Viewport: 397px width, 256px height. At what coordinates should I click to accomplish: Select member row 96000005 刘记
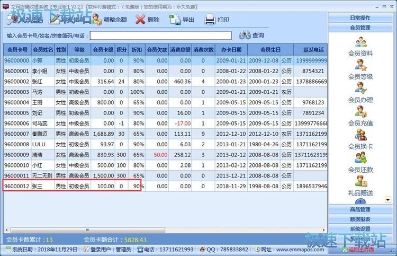tap(165, 113)
